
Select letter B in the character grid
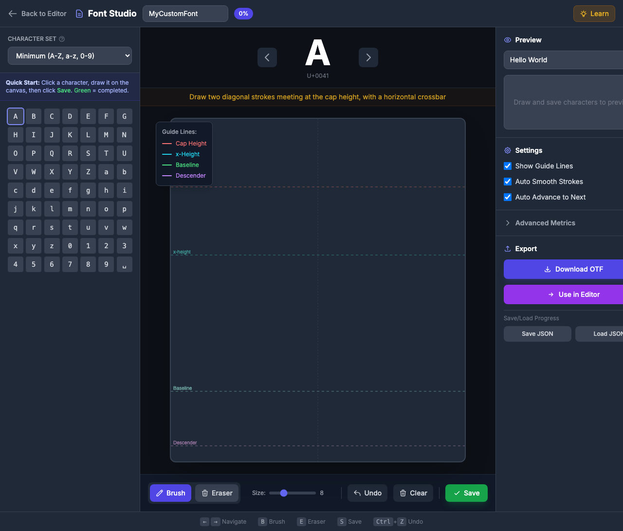pos(34,116)
